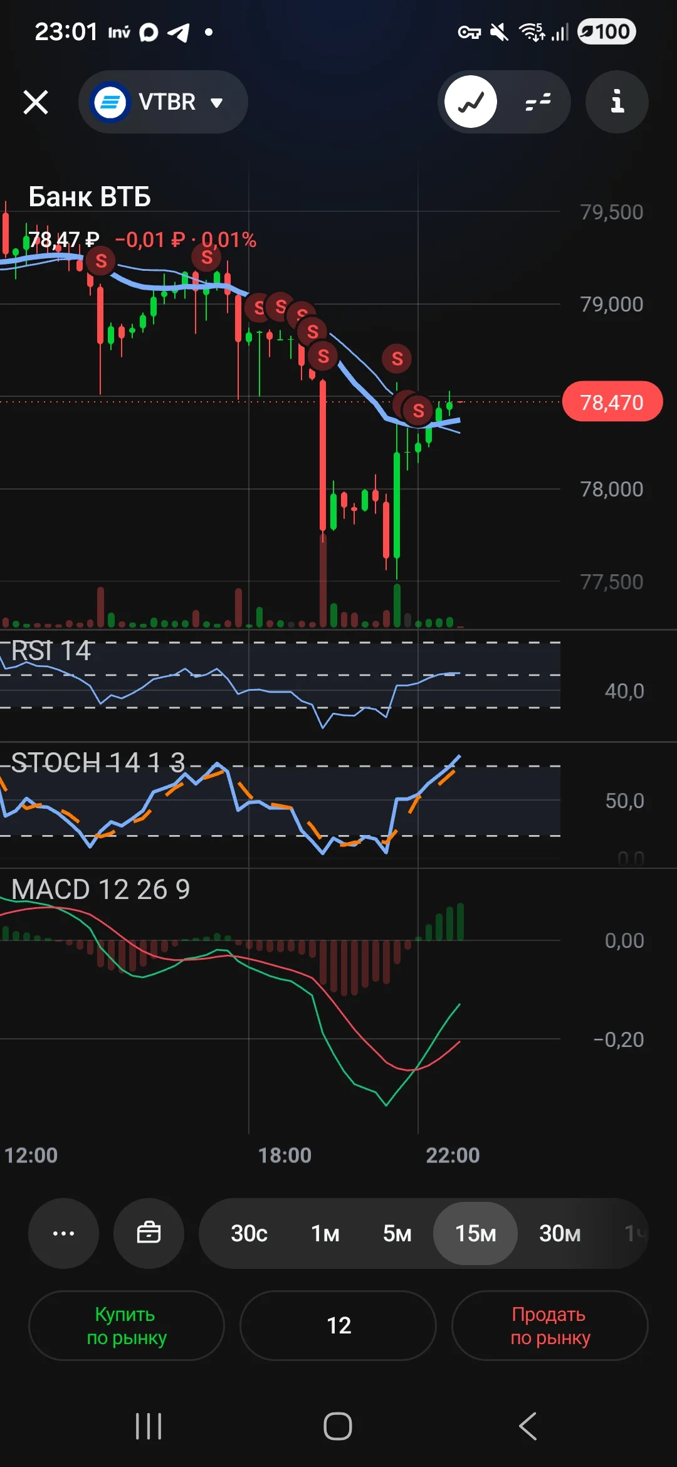The image size is (677, 1467).
Task: Tap the −0,01 ₽ · 0,01% change text
Action: pos(186,239)
